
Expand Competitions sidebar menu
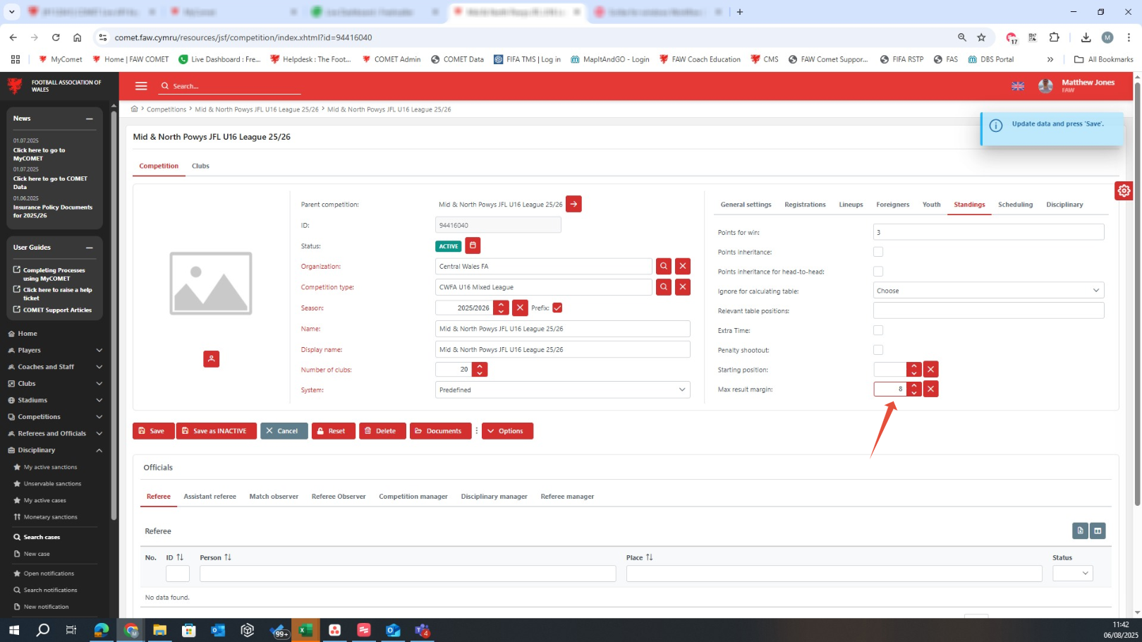[x=55, y=417]
